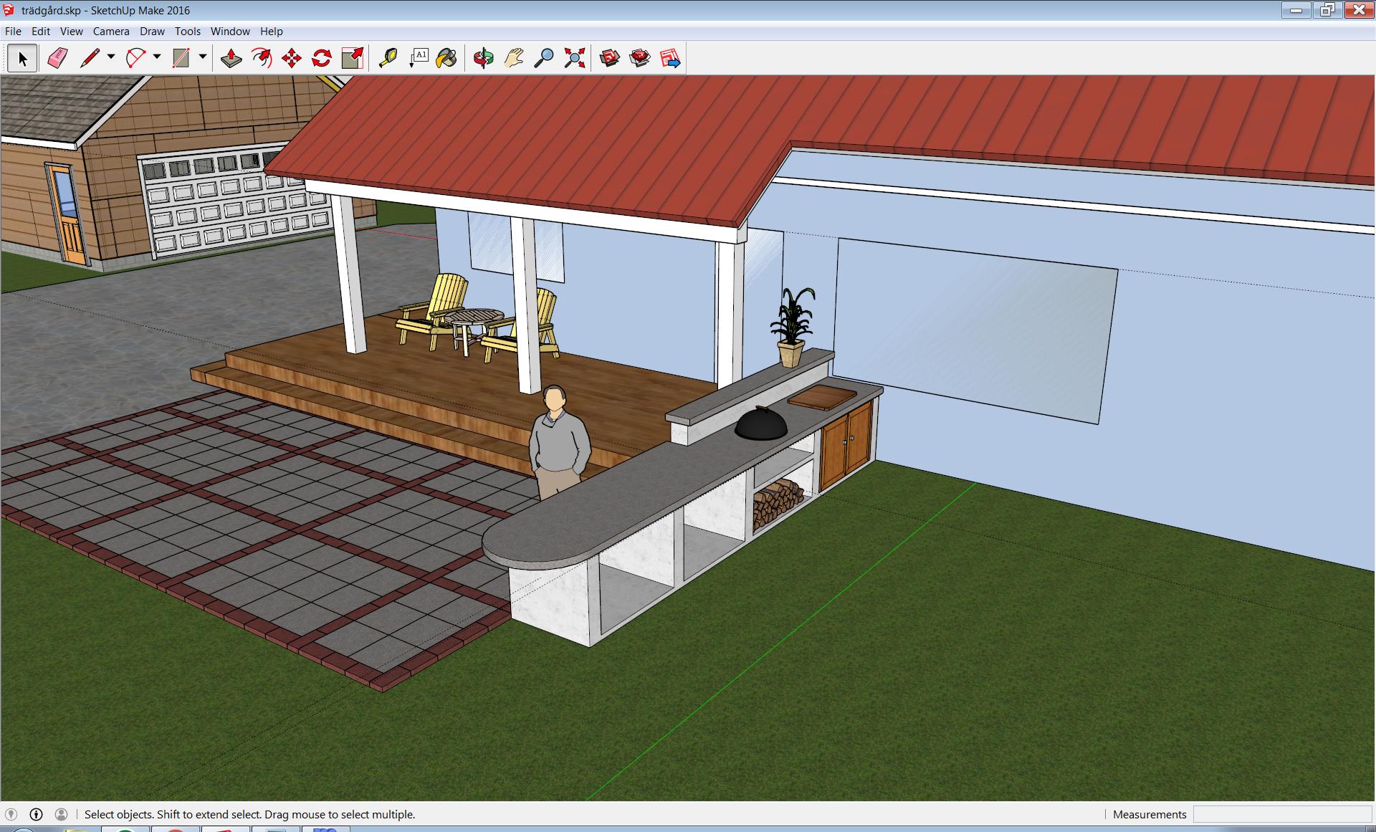The width and height of the screenshot is (1376, 832).
Task: Select the standing man figure in the model
Action: [559, 441]
